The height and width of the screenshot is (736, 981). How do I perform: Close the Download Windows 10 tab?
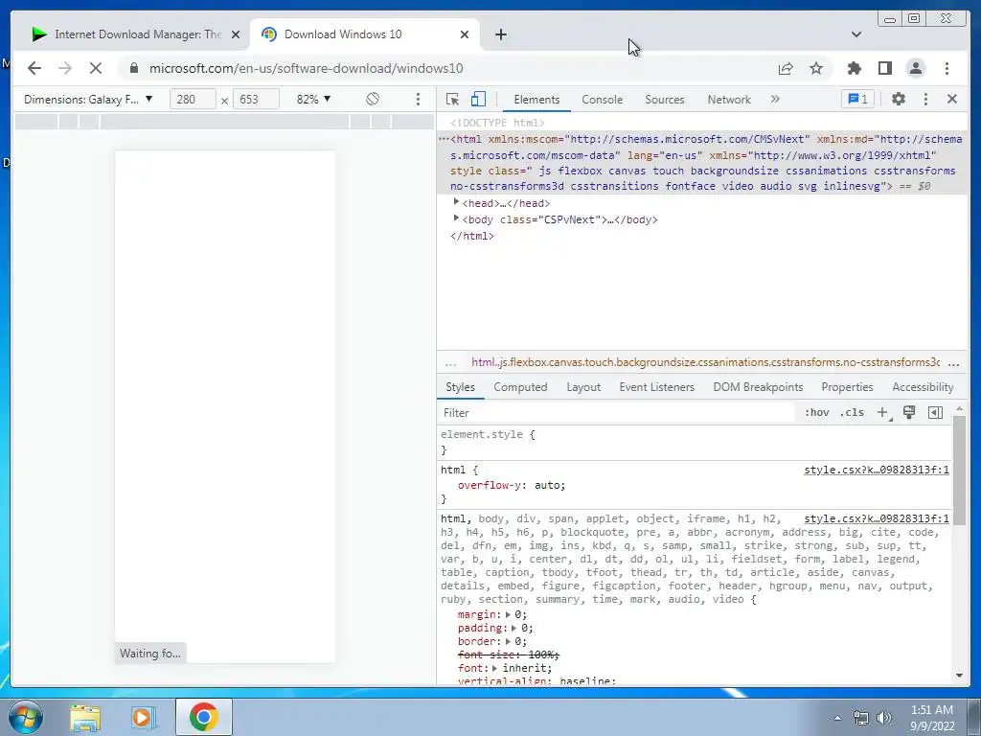click(465, 34)
